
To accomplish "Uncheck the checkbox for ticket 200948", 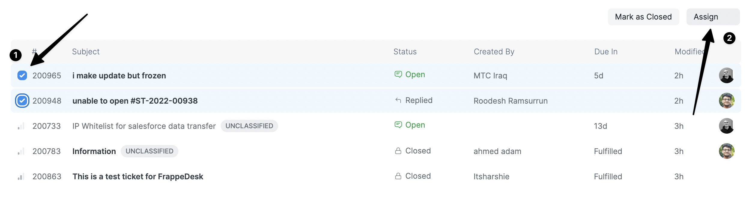I will pos(22,101).
